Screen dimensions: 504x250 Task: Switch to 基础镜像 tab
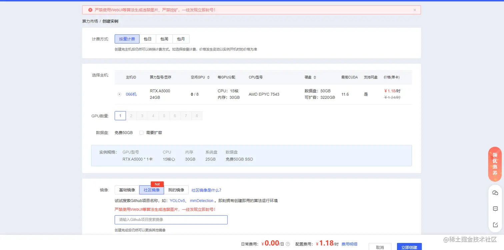127,190
